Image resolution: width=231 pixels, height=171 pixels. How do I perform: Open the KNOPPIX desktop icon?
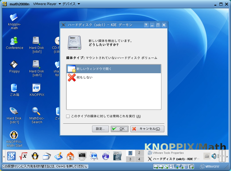pyautogui.click(x=37, y=90)
